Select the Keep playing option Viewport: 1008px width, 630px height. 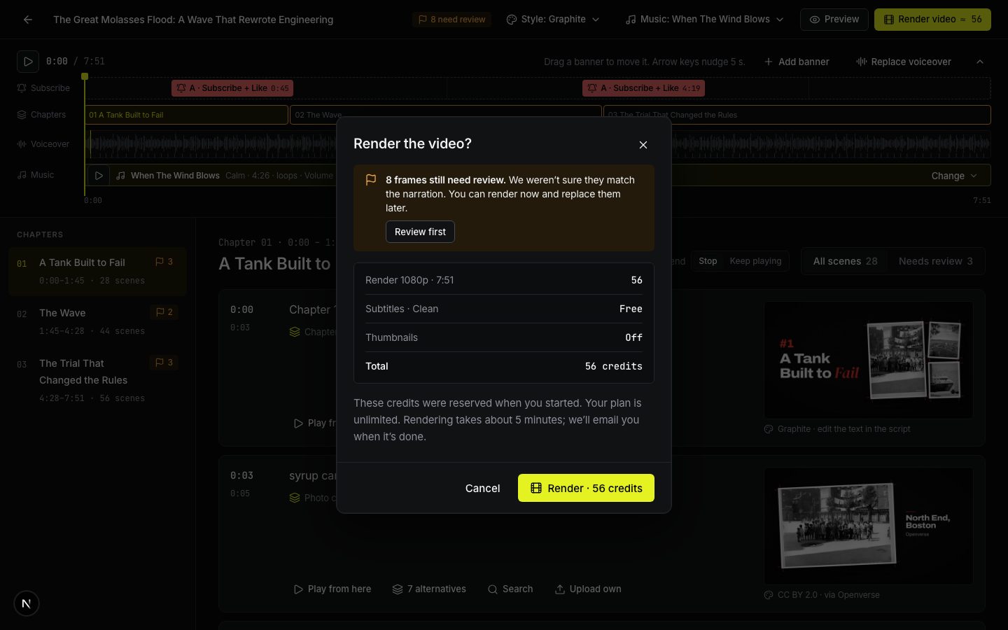(x=755, y=261)
